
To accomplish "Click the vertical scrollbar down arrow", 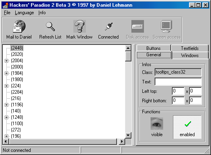I will (x=128, y=135).
